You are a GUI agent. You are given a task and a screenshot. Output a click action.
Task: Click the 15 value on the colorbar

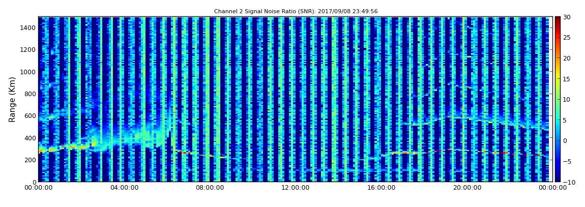pos(567,79)
